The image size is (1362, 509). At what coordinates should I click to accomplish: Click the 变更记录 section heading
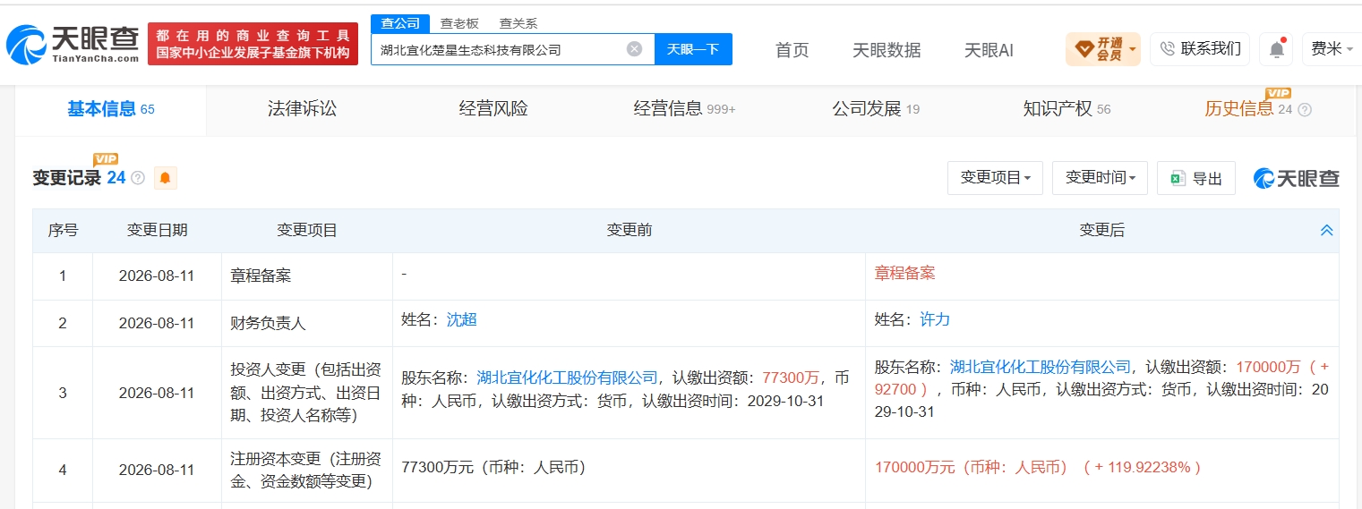click(66, 178)
